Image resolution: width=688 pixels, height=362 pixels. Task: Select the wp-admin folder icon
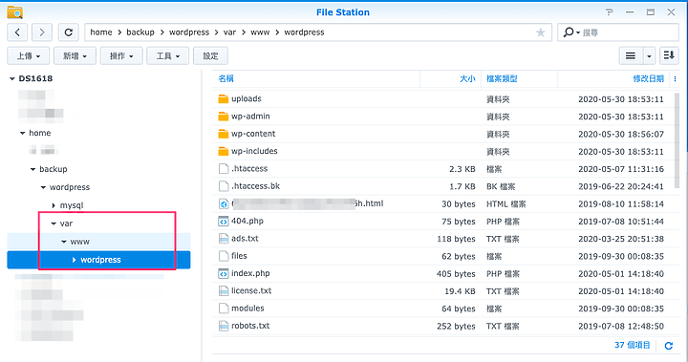click(224, 117)
